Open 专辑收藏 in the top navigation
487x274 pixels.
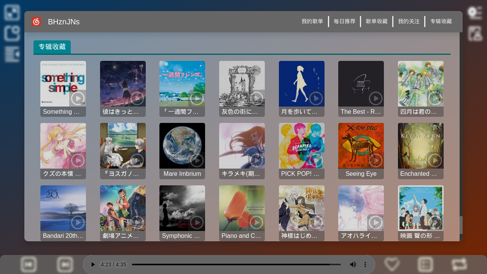point(441,21)
